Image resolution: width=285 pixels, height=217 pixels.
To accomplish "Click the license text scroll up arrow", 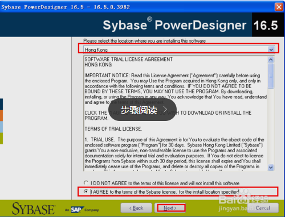I will (271, 60).
